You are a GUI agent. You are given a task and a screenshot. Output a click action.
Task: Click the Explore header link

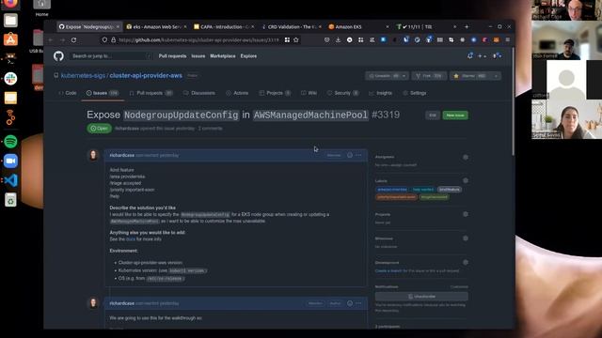[248, 56]
